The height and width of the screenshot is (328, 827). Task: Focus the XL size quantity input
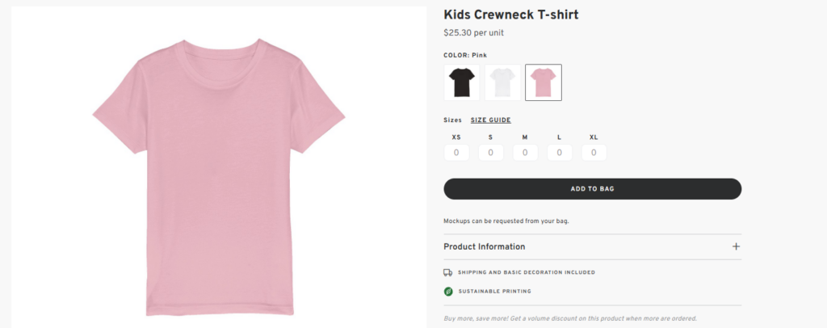tap(594, 152)
